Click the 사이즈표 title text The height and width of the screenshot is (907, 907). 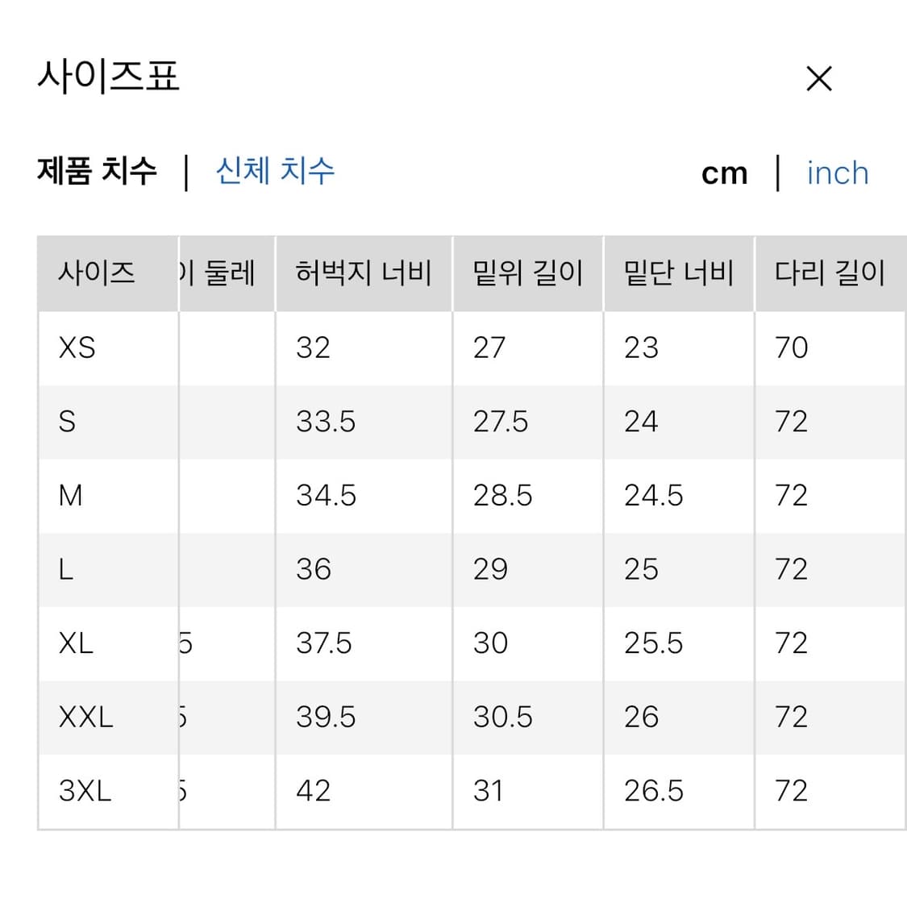[109, 78]
